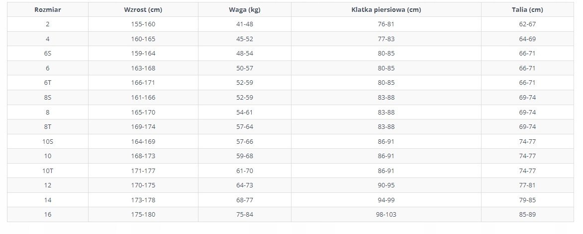The image size is (583, 234).
Task: Click the chest value 98-103
Action: tap(386, 215)
